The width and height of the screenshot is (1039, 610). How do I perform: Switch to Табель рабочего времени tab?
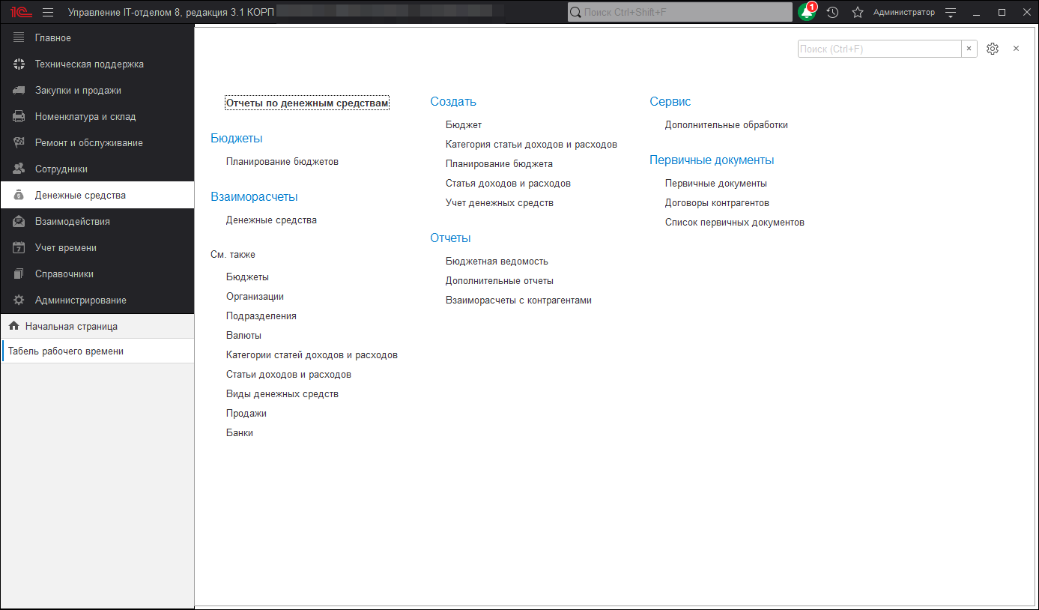coord(66,351)
